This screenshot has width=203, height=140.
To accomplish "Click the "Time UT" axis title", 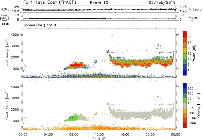I will (99, 138).
